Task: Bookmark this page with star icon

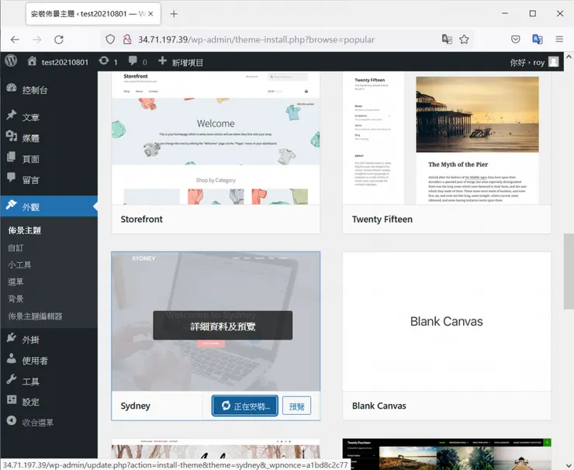Action: [464, 39]
